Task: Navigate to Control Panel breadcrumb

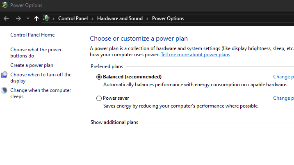Action: pos(73,18)
